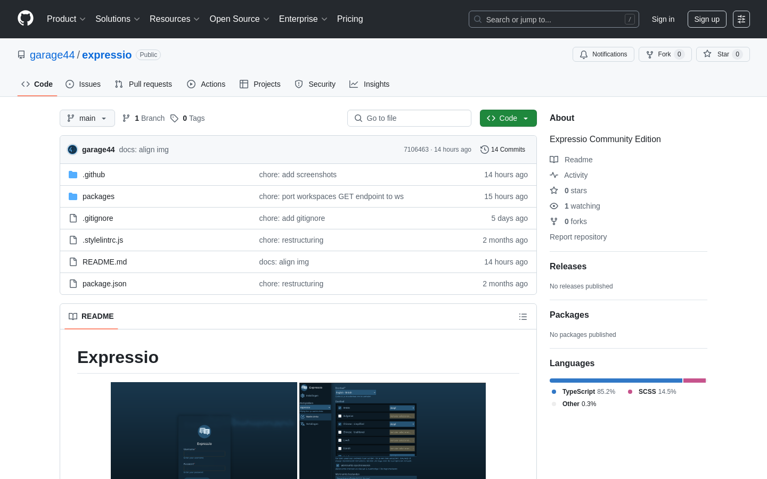Open the login screen screenshot thumbnail
This screenshot has height=479, width=767.
pyautogui.click(x=204, y=431)
